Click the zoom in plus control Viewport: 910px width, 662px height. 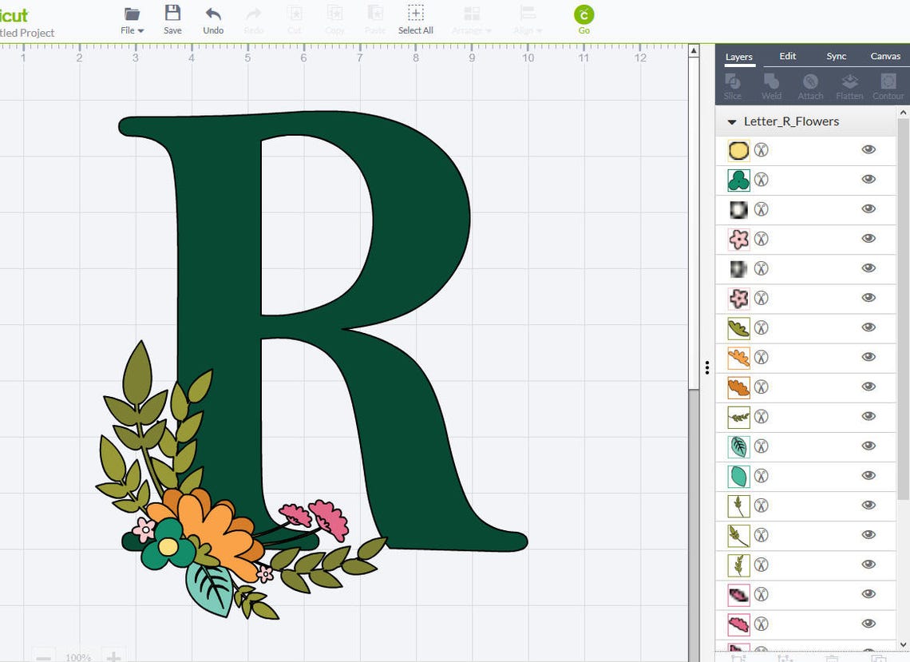coord(113,655)
